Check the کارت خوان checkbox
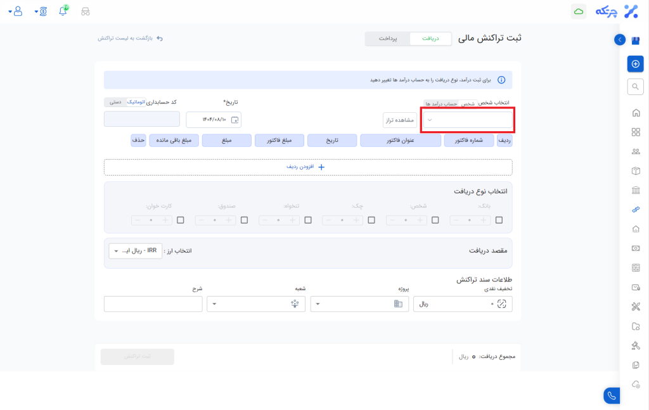649x410 pixels. click(x=181, y=220)
